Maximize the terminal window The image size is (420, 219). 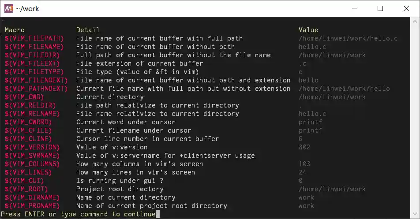(380, 8)
